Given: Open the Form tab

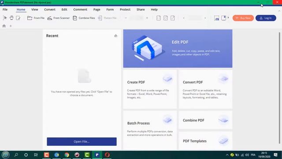Looking at the screenshot, I should click(110, 9).
